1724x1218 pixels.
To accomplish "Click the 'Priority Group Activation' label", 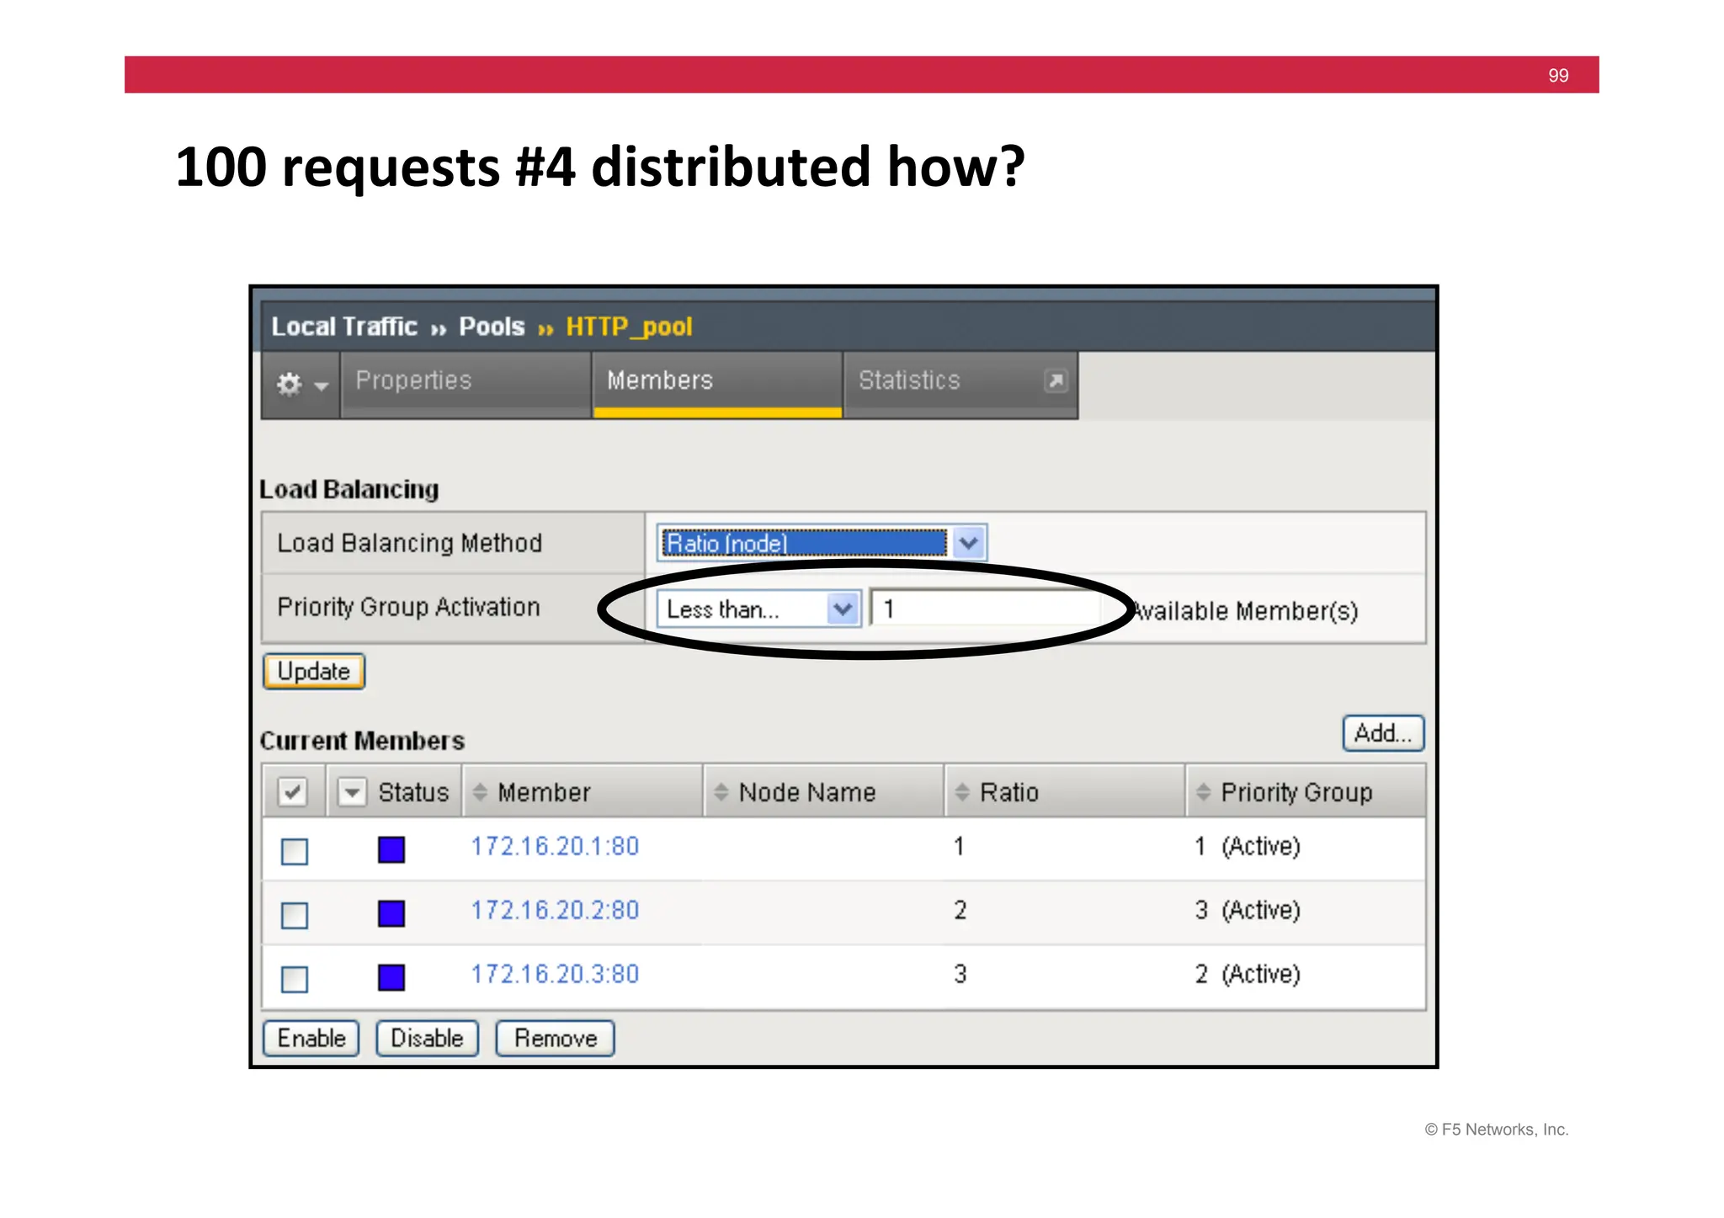I will pos(408,607).
